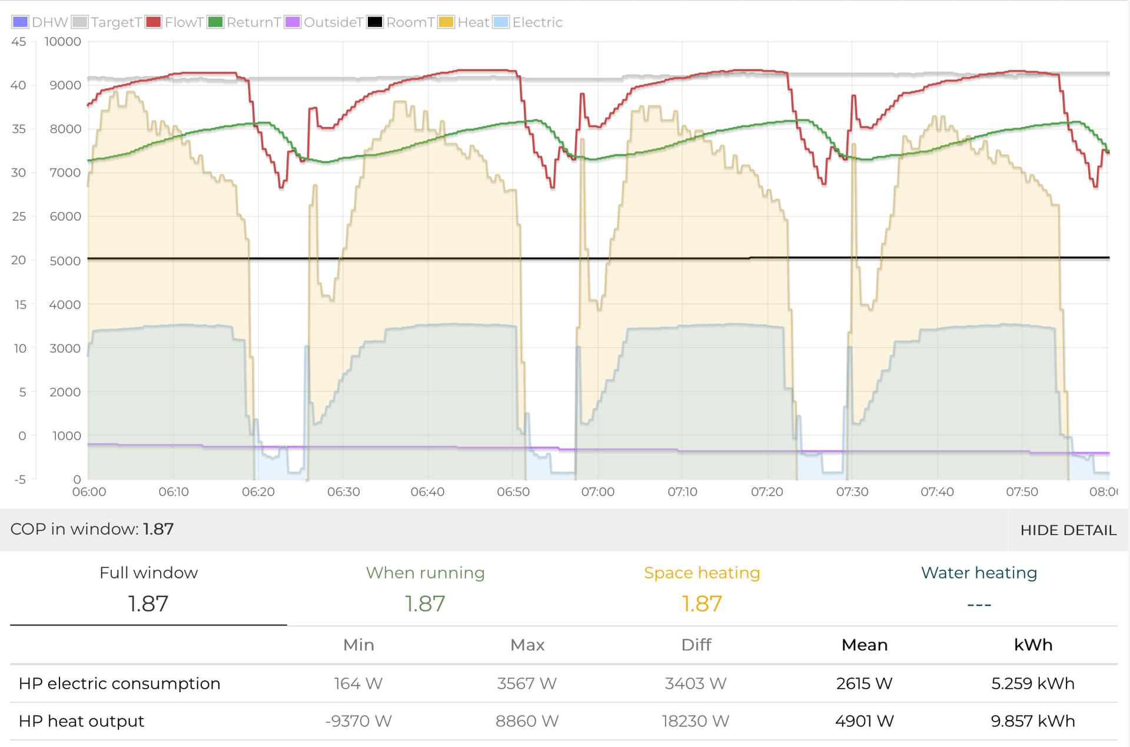1130x747 pixels.
Task: Click the purple OutsideT legend swatch
Action: 293,22
